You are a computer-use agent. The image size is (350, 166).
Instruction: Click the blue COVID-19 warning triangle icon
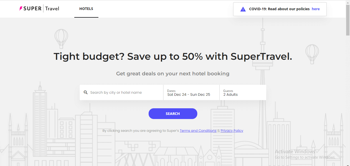[x=243, y=9]
